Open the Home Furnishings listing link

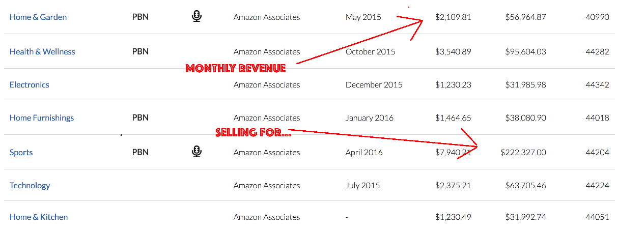pyautogui.click(x=42, y=118)
